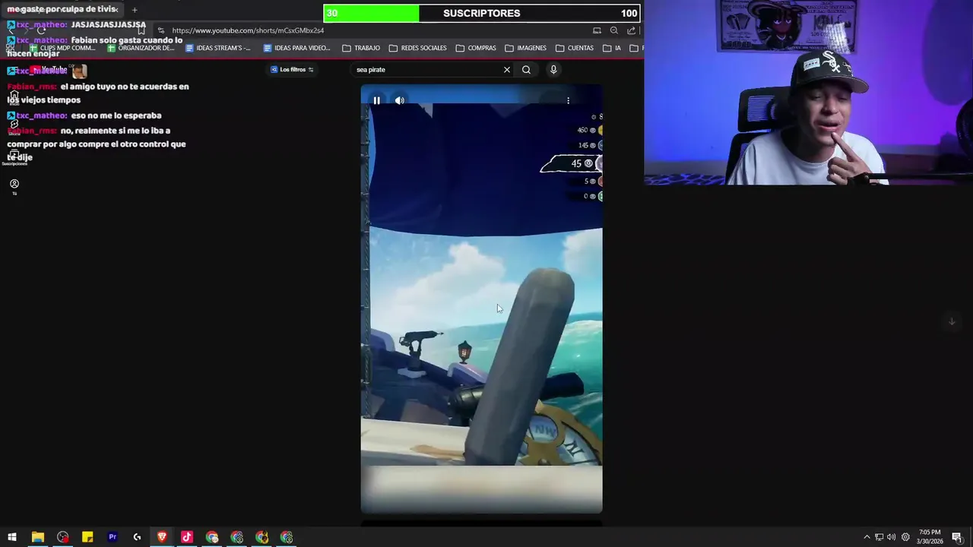Open the notification center icon
Image resolution: width=973 pixels, height=547 pixels.
957,537
